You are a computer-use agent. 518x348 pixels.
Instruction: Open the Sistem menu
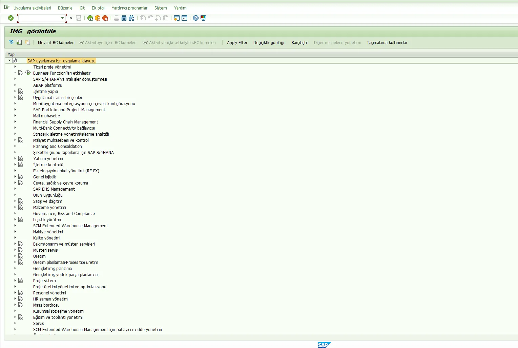pyautogui.click(x=161, y=8)
